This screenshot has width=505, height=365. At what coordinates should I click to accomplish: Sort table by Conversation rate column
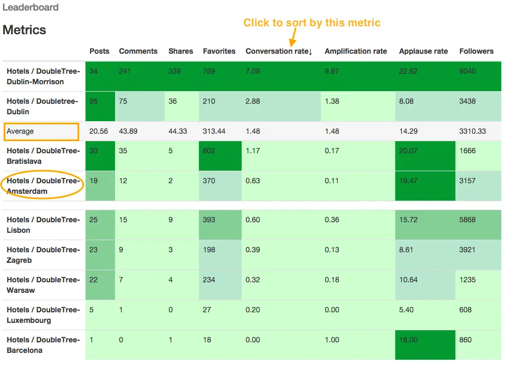point(279,51)
